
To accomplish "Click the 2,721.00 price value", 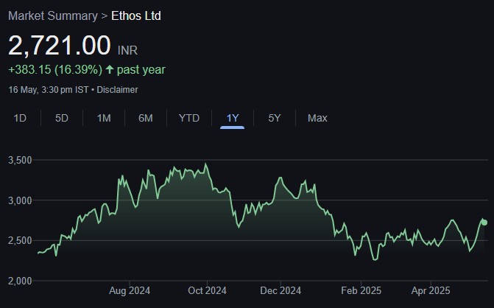I will [60, 45].
